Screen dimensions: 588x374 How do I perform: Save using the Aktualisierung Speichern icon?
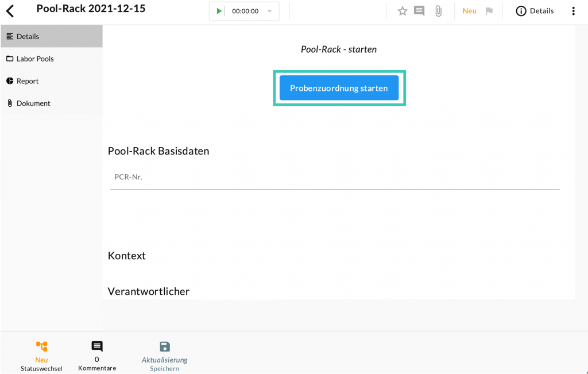pos(164,346)
